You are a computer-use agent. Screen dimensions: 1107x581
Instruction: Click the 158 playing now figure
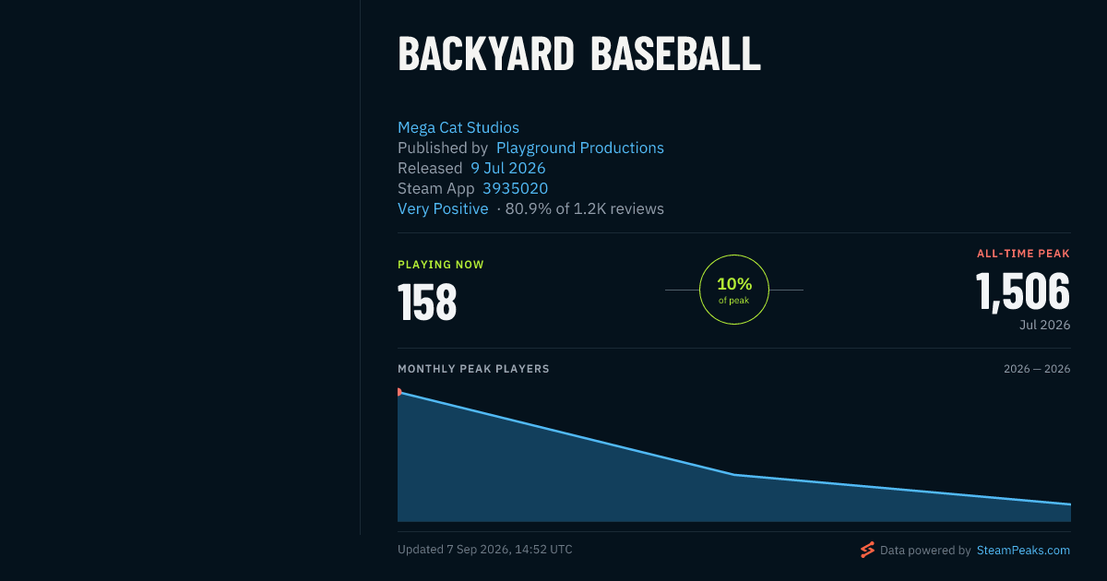[x=427, y=302]
